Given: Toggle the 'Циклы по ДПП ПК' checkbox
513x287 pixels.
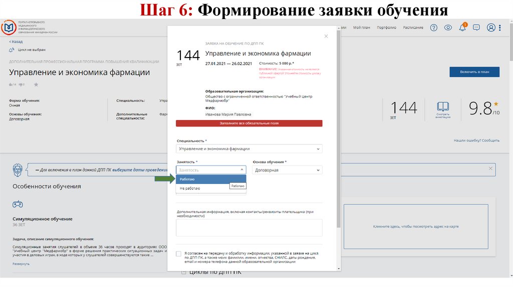Looking at the screenshot, I should (183, 272).
